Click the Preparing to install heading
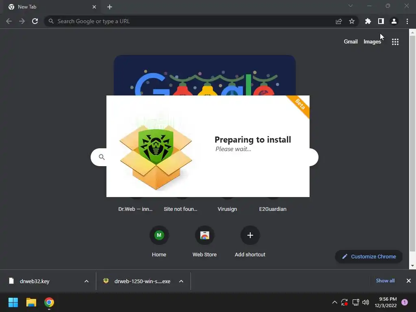 [253, 139]
